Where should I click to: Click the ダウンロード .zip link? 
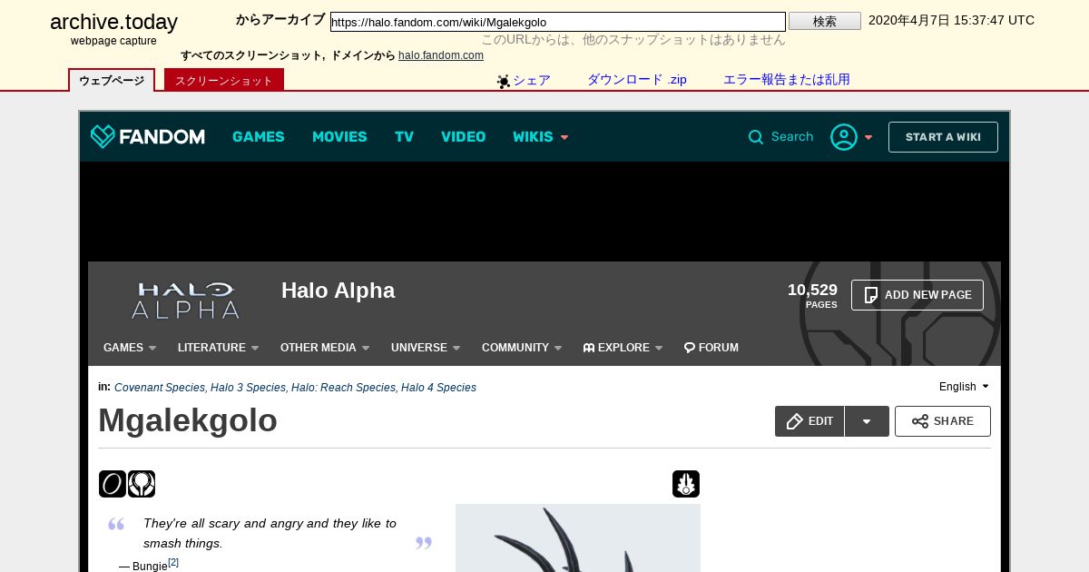(637, 80)
